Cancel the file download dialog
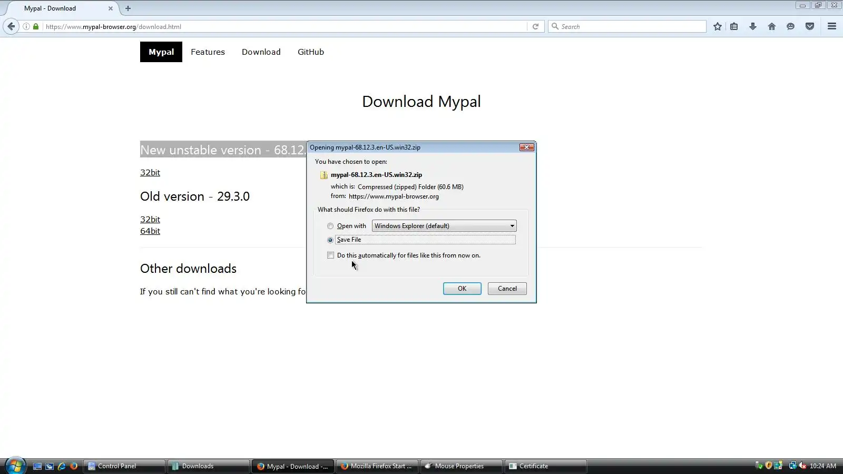Image resolution: width=843 pixels, height=474 pixels. [x=507, y=289]
